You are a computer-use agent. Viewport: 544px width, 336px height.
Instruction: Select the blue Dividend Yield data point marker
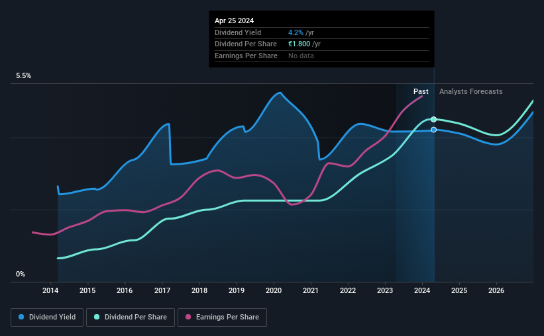click(x=433, y=130)
